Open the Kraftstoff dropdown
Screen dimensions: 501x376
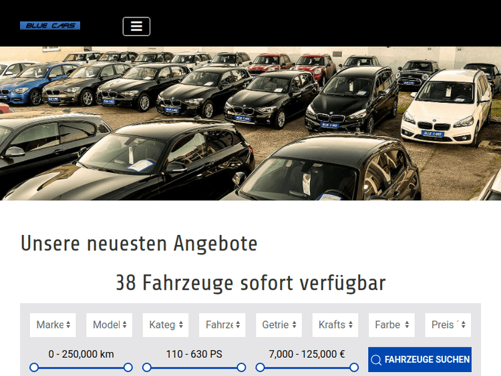[x=335, y=325]
